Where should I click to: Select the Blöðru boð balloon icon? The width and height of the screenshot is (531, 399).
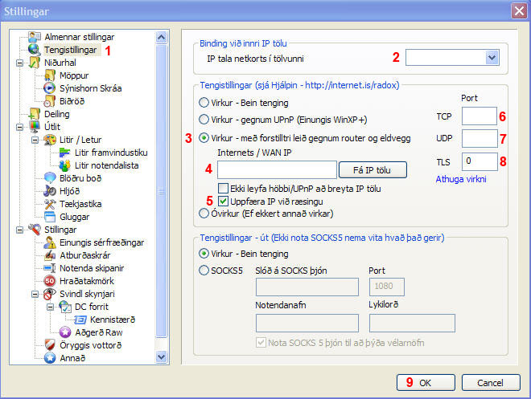click(48, 177)
